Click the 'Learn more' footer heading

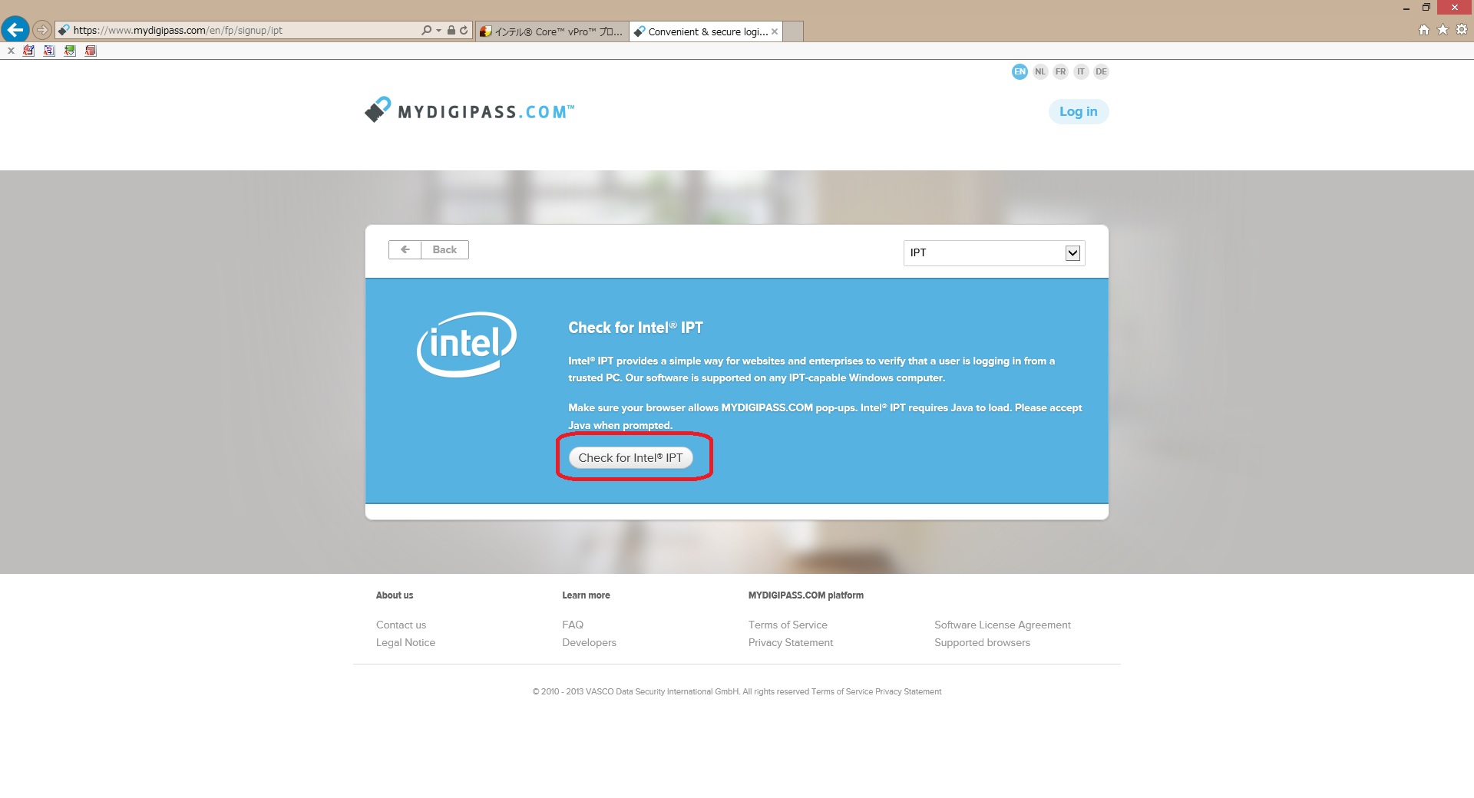click(586, 595)
